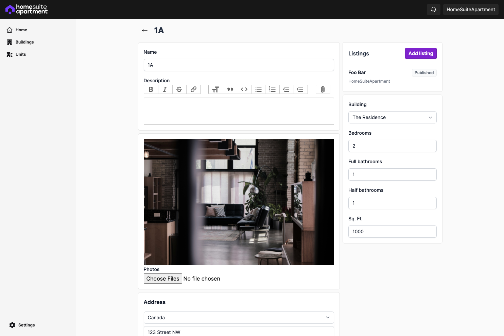Open Home in the sidebar
The height and width of the screenshot is (336, 504).
click(x=17, y=30)
